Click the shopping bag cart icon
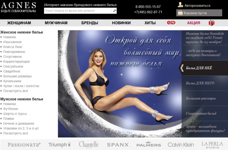This screenshot has height=150, width=228. coord(180,13)
